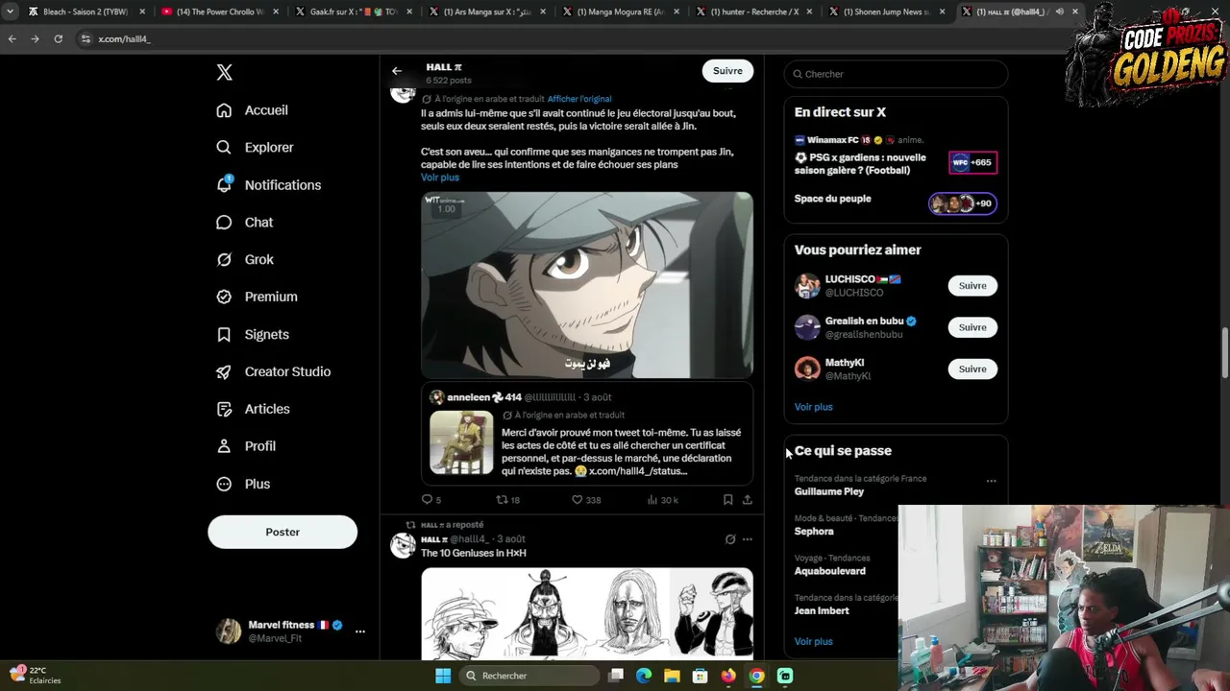Click the X logo in the sidebar
The height and width of the screenshot is (691, 1230).
[x=224, y=73]
